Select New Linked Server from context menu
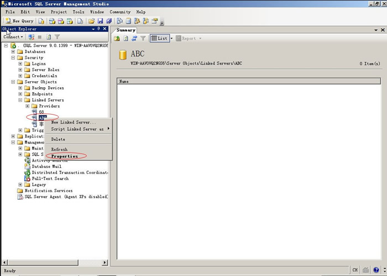 tap(73, 123)
